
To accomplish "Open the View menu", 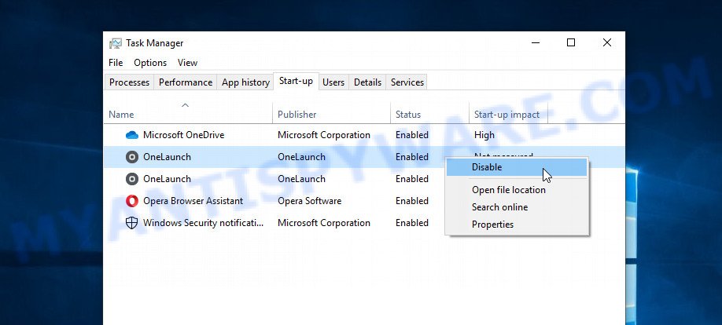I will 187,63.
